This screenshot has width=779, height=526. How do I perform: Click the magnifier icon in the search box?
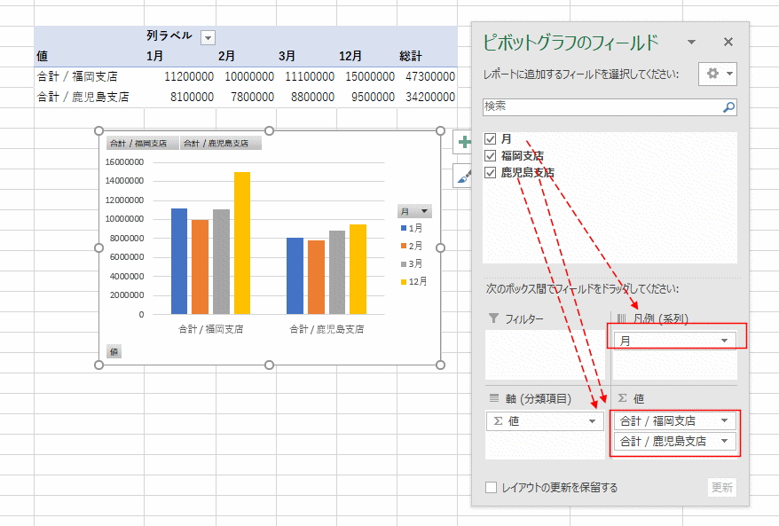click(x=728, y=106)
